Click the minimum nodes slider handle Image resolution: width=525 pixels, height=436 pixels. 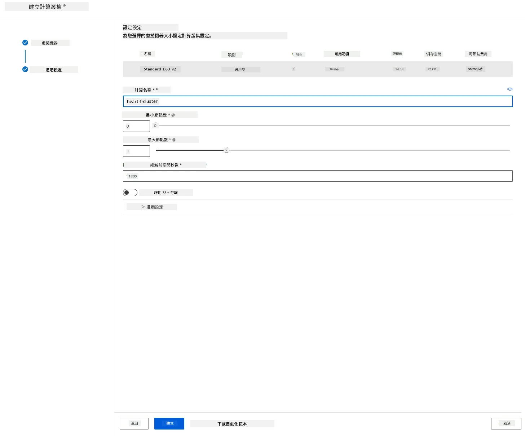(155, 125)
